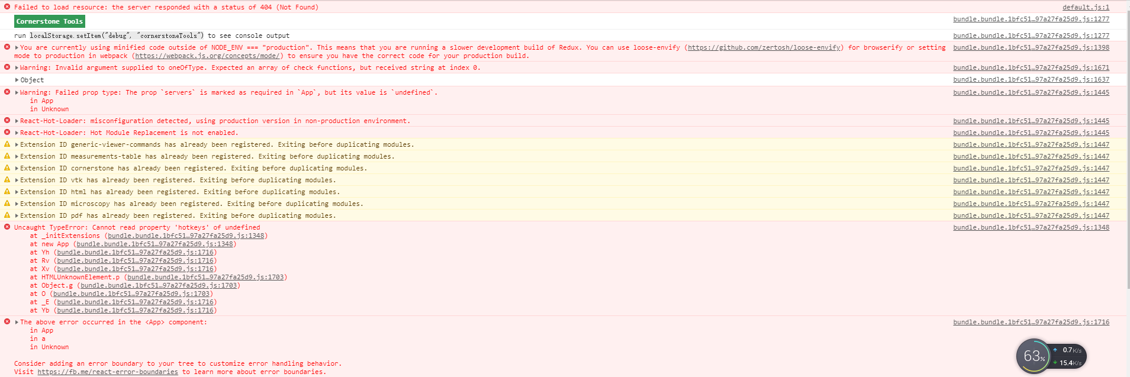The image size is (1130, 377).
Task: Click error icon on 'above error occurred' message
Action: click(7, 321)
